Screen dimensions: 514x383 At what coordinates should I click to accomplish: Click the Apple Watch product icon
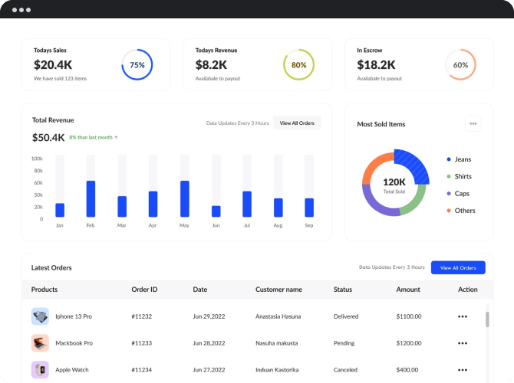[40, 370]
